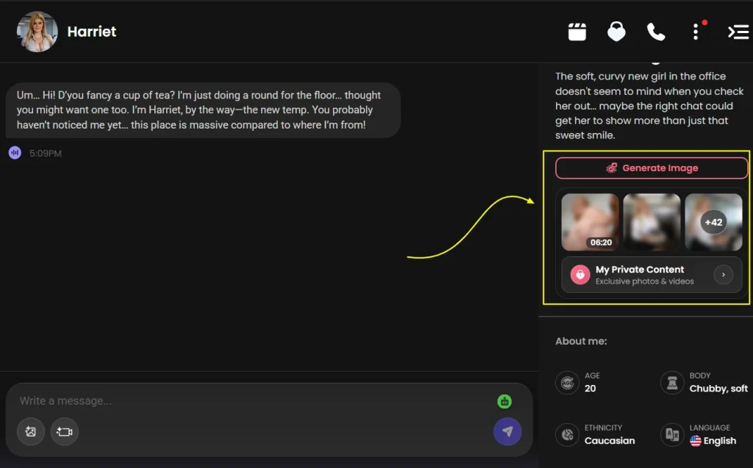The image size is (753, 468).
Task: Click the character description paragraph
Action: point(649,106)
